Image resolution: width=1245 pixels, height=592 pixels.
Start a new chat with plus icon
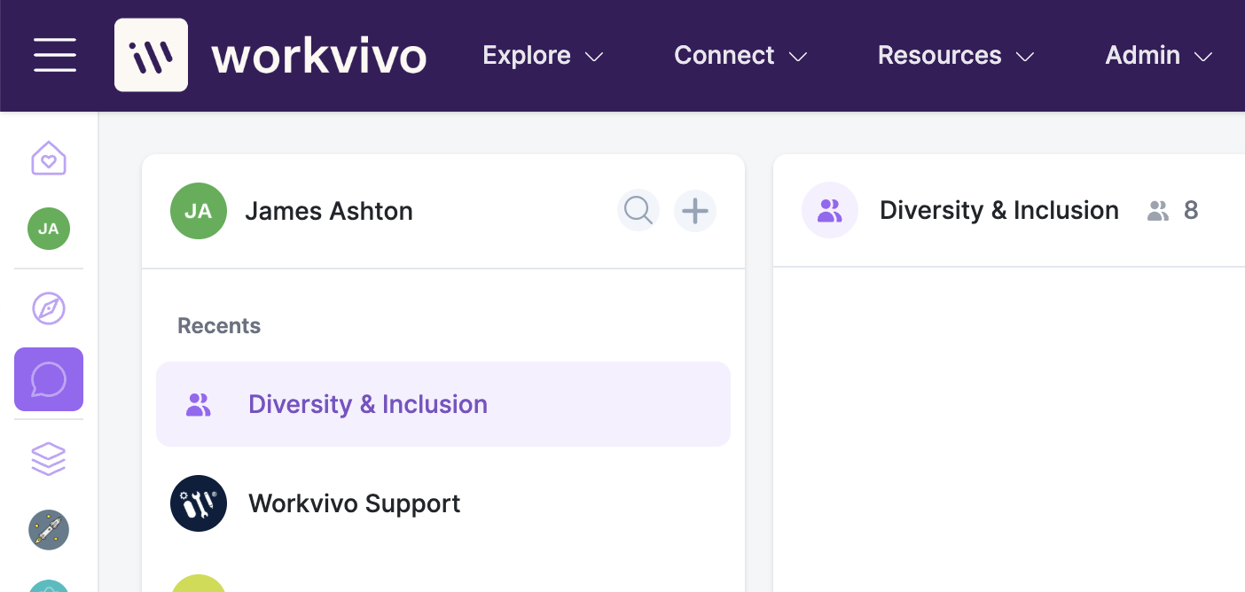[695, 211]
